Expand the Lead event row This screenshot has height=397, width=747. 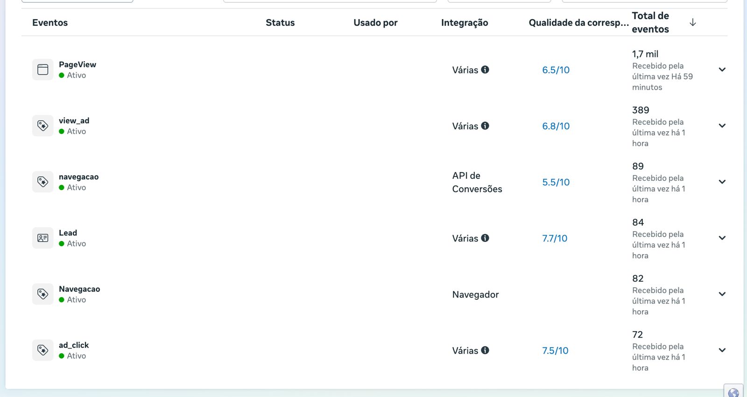point(722,238)
